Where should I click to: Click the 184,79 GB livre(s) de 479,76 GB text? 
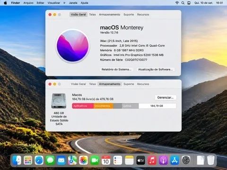(93, 99)
